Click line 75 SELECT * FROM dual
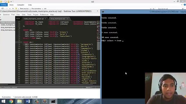This screenshot has height=104, width=186. (x=32, y=38)
